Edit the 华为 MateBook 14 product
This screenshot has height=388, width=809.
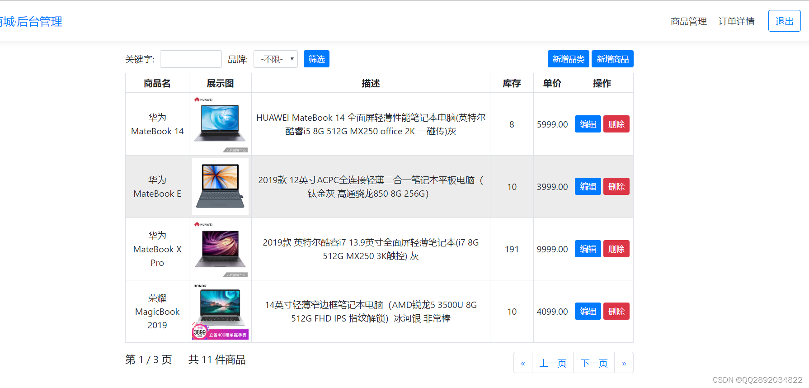tap(588, 124)
